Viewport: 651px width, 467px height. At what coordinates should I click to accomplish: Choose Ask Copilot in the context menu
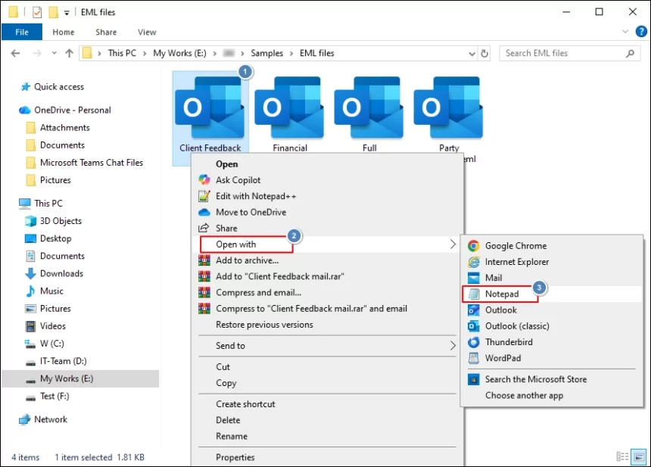click(238, 180)
